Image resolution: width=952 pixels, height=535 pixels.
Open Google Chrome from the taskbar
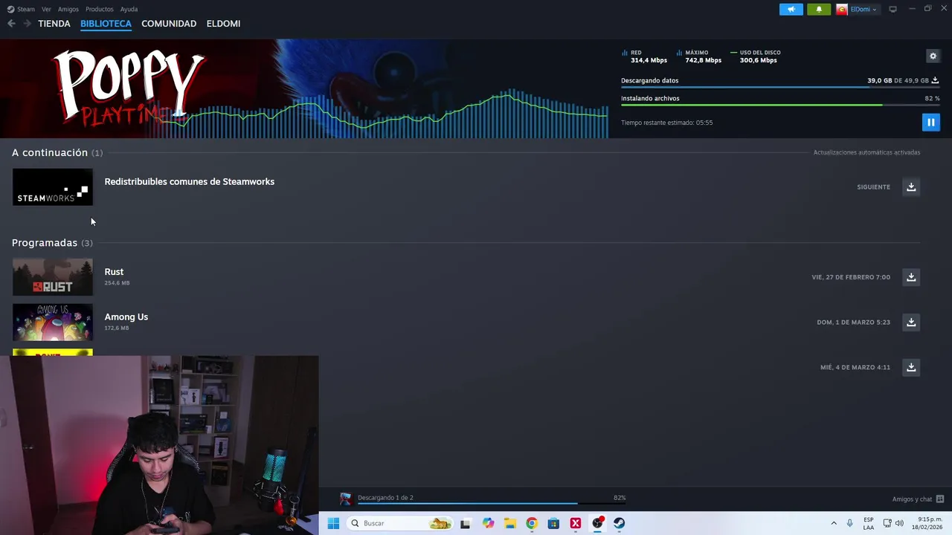(532, 523)
